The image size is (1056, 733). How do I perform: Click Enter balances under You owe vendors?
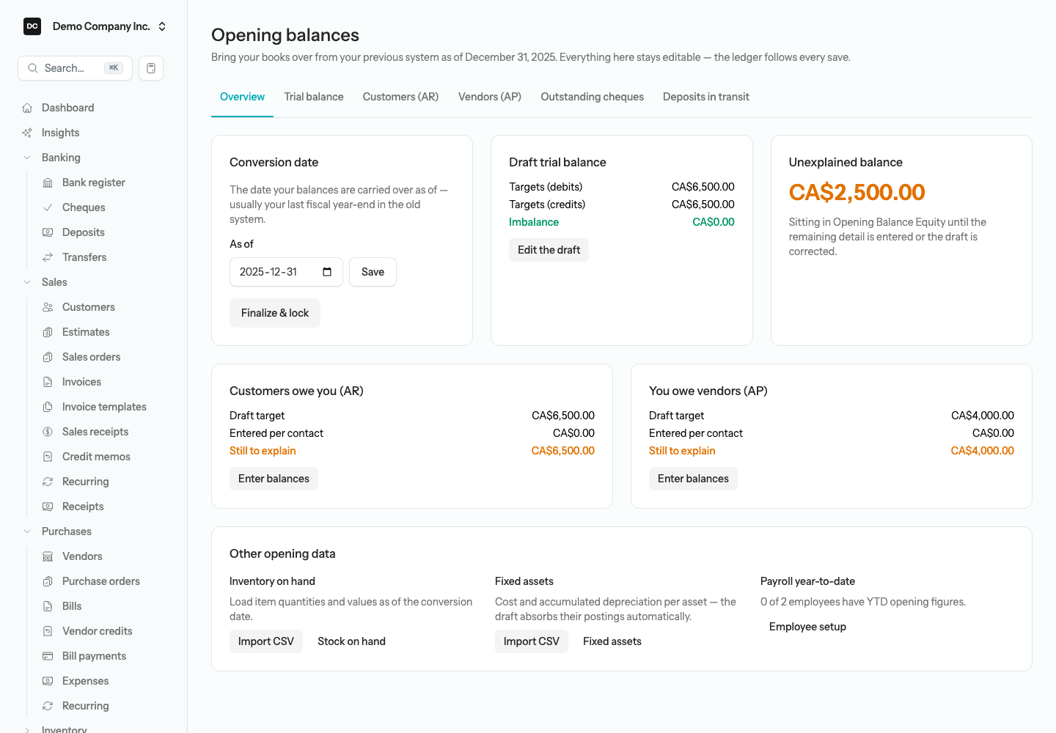[x=693, y=479]
